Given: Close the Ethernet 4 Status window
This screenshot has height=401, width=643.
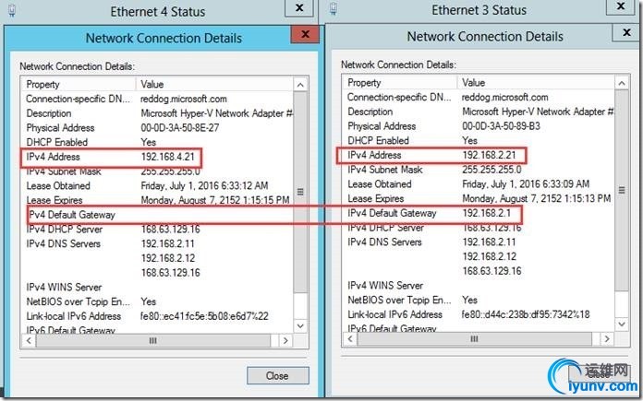Looking at the screenshot, I should point(298,9).
